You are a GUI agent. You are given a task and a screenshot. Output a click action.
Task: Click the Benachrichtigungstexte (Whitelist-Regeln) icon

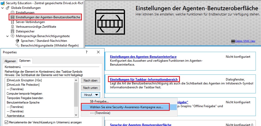(18, 45)
